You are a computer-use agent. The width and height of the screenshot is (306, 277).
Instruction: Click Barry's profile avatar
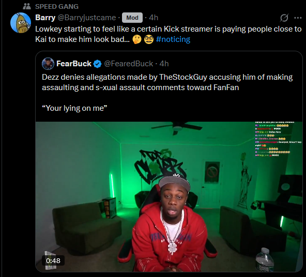pyautogui.click(x=21, y=23)
